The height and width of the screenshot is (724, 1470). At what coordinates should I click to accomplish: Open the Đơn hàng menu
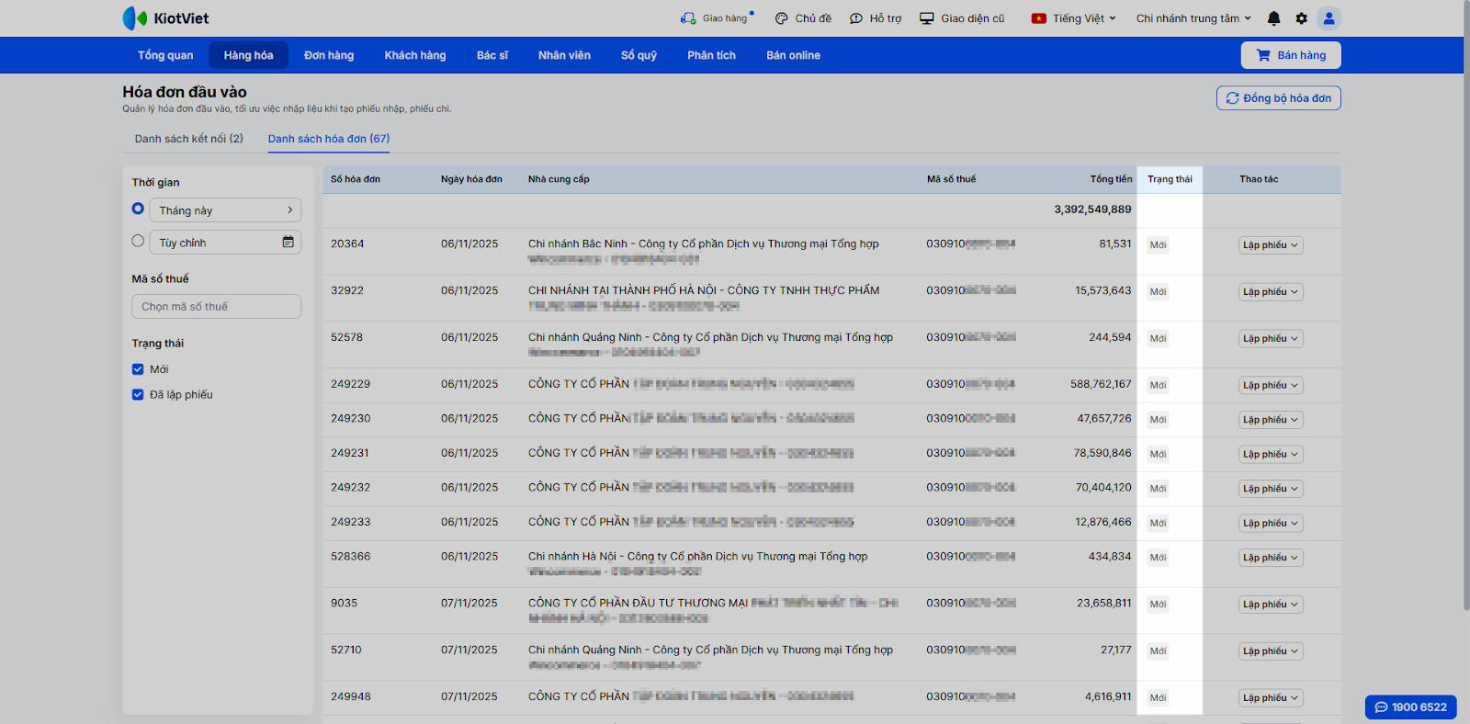[x=329, y=55]
